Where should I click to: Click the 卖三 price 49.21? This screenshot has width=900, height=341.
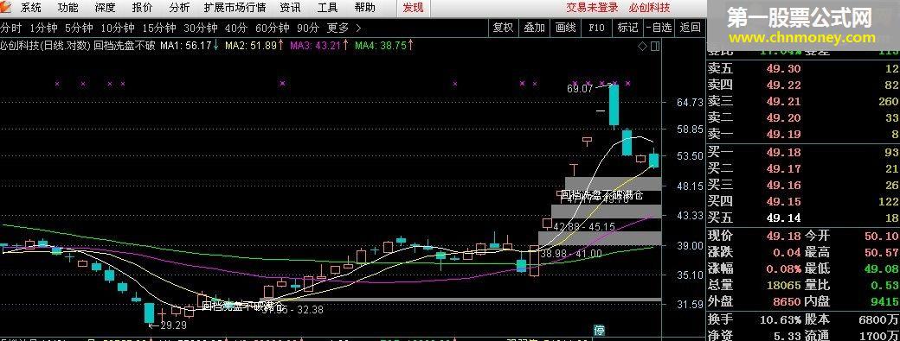(x=783, y=102)
